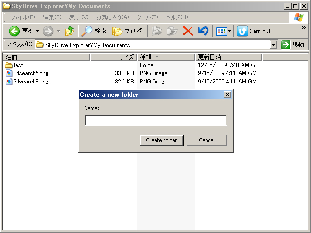Open the お気に入り(A) menu
The width and height of the screenshot is (311, 233).
tap(112, 17)
